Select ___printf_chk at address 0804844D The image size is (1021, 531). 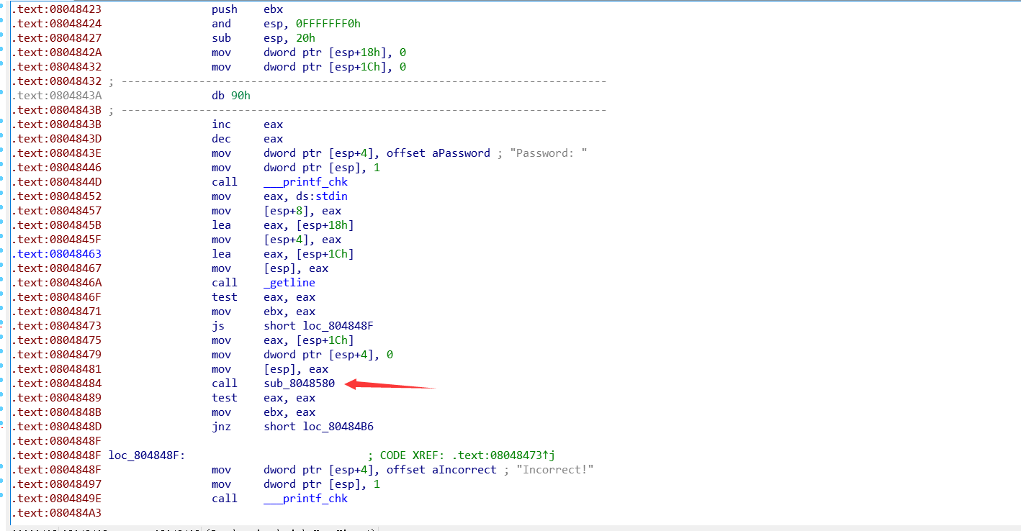tap(306, 182)
